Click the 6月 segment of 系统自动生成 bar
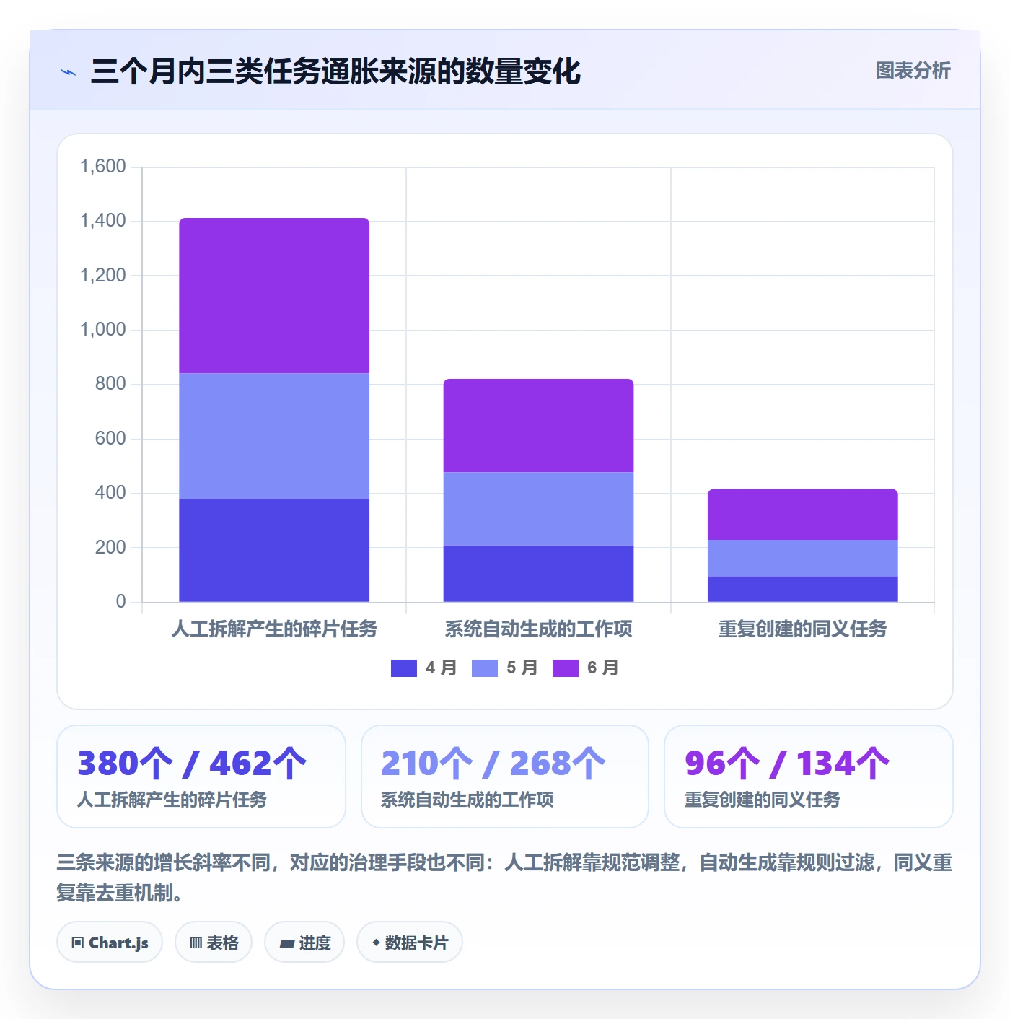Viewport: 1010px width, 1019px height. click(538, 426)
